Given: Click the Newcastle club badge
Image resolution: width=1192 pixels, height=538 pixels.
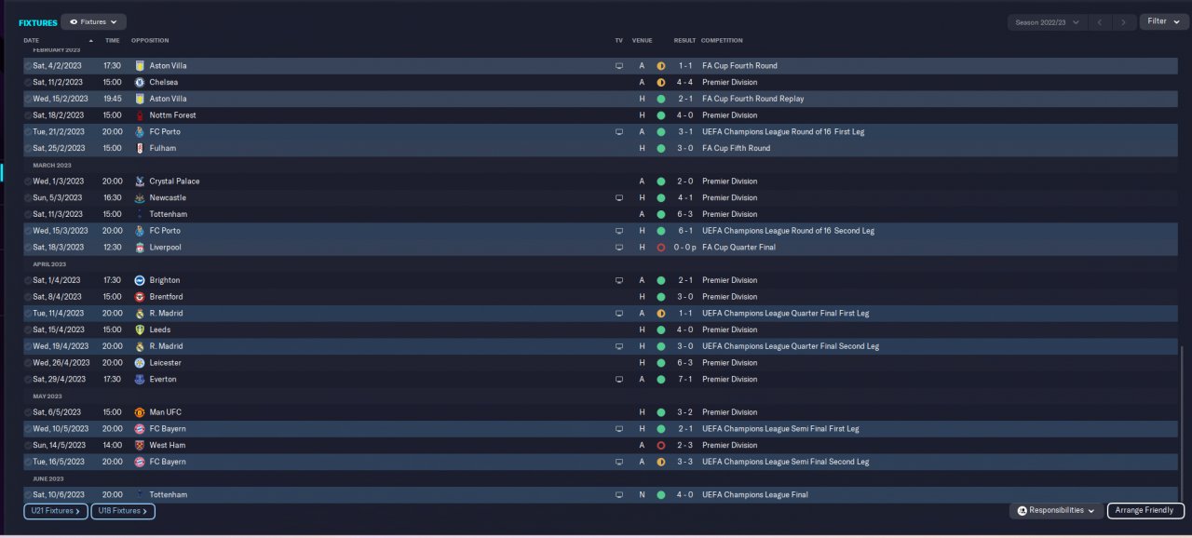Looking at the screenshot, I should click(x=140, y=198).
